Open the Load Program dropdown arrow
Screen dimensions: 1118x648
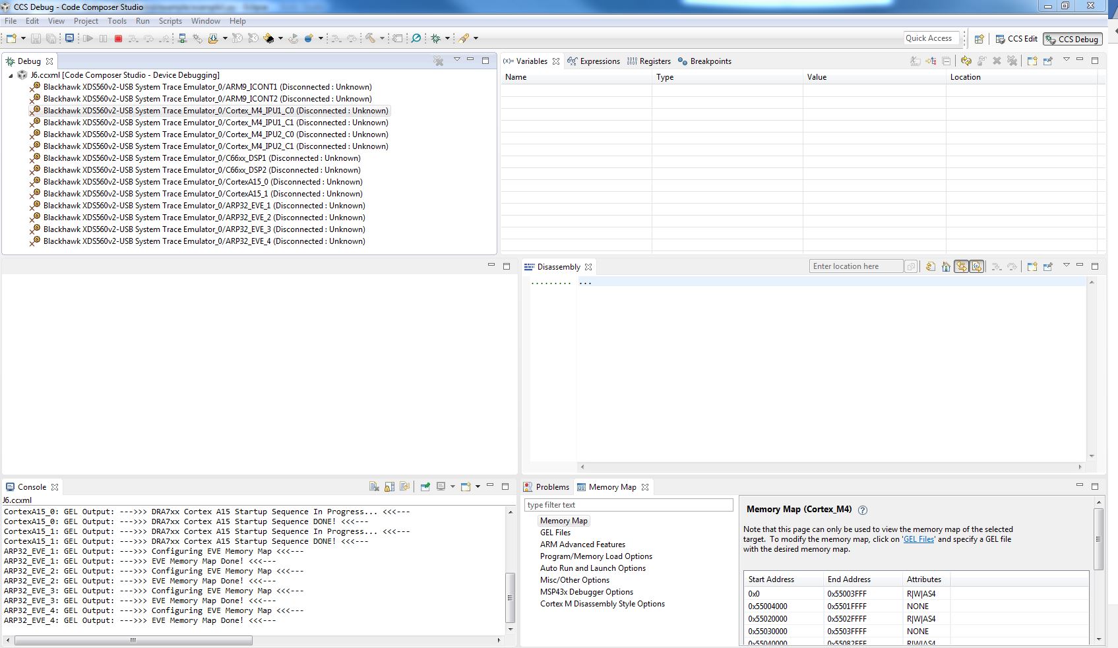225,39
